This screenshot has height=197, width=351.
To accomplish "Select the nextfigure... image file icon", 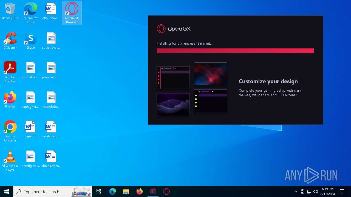I will point(30,159).
